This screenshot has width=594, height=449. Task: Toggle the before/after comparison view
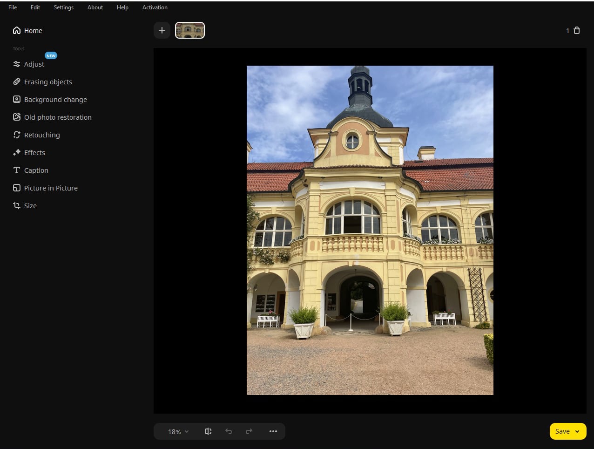tap(208, 431)
